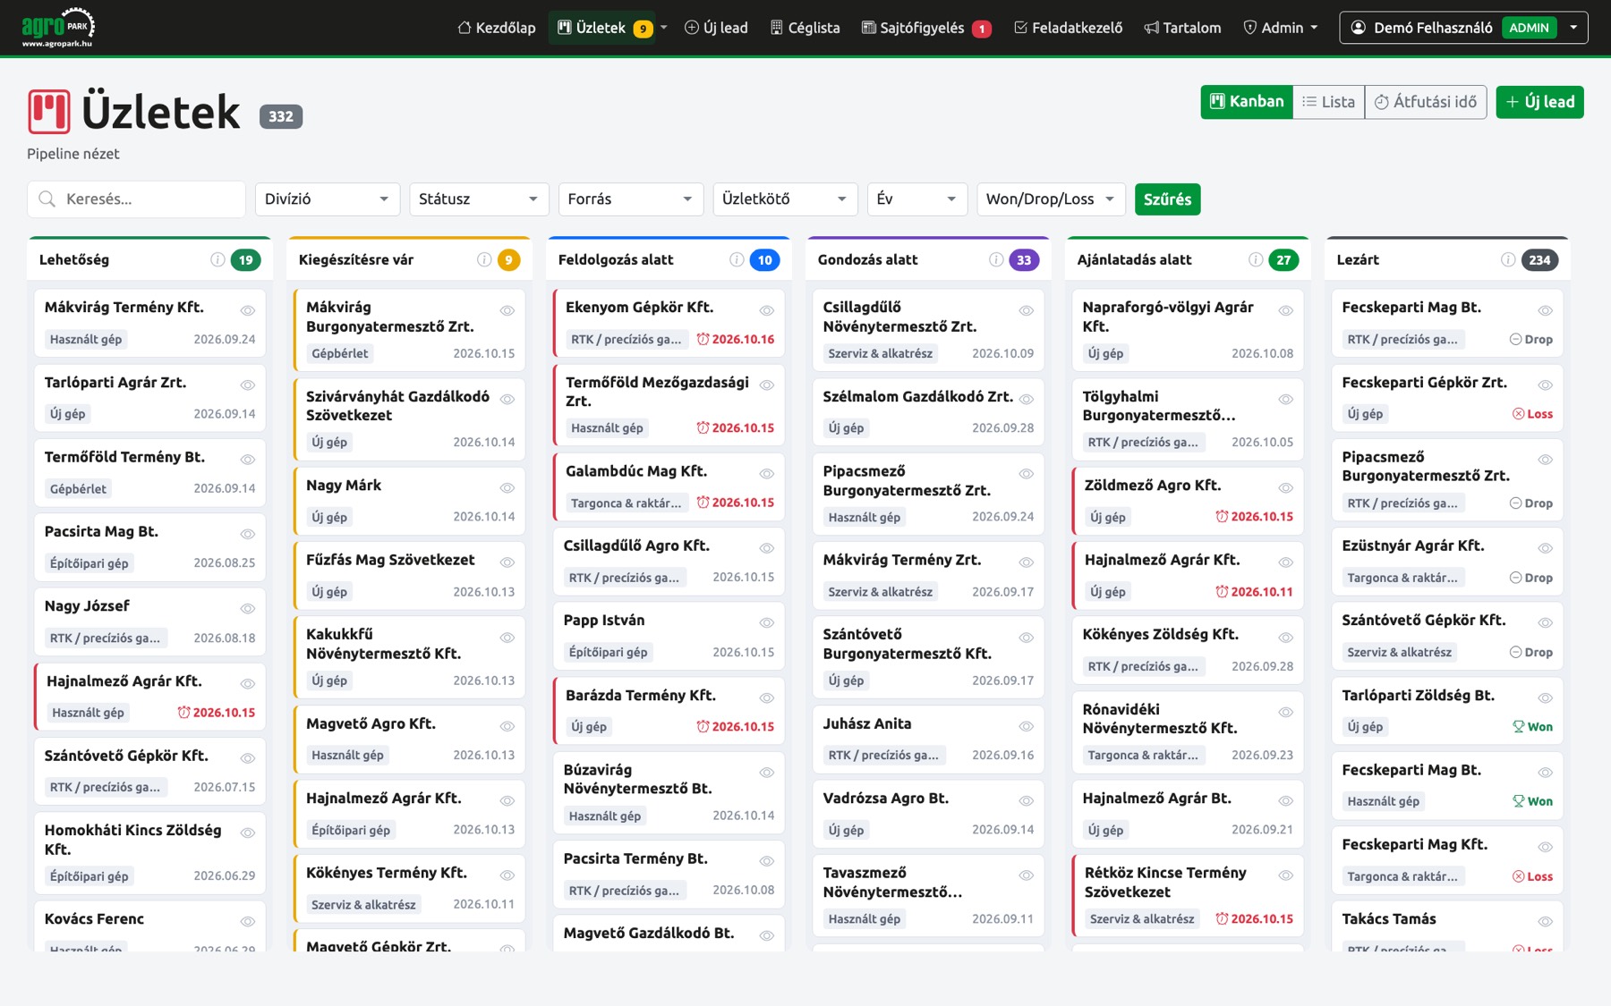Toggle eye icon on Mákvirág Termény Kft. card
This screenshot has height=1006, width=1611.
click(x=248, y=310)
